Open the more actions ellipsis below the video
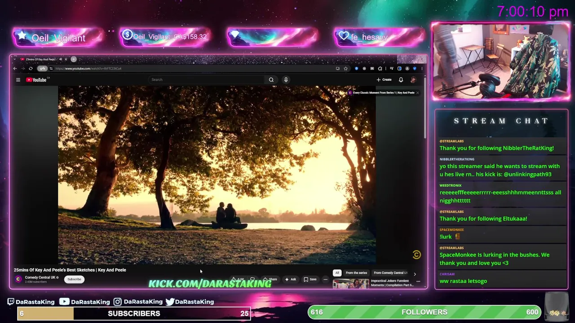575x323 pixels. [x=325, y=279]
